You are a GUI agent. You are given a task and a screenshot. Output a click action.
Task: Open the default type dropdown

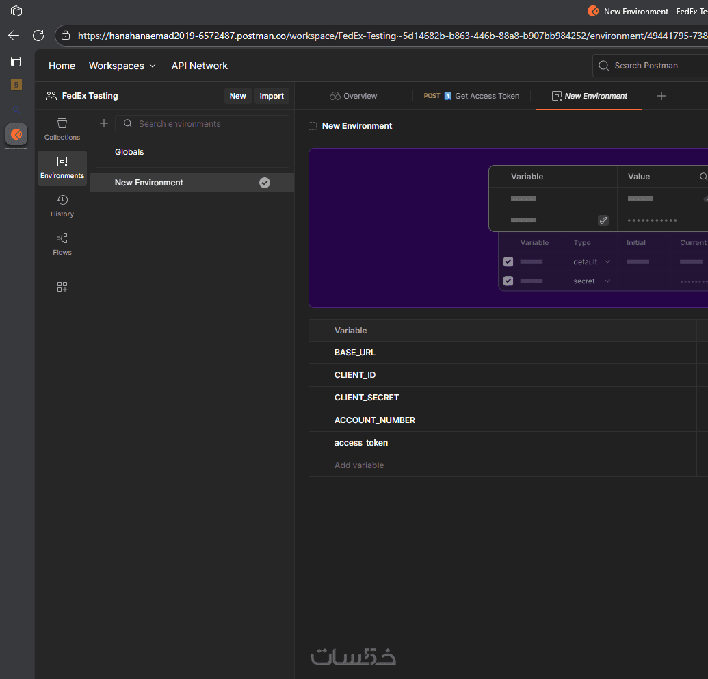592,262
